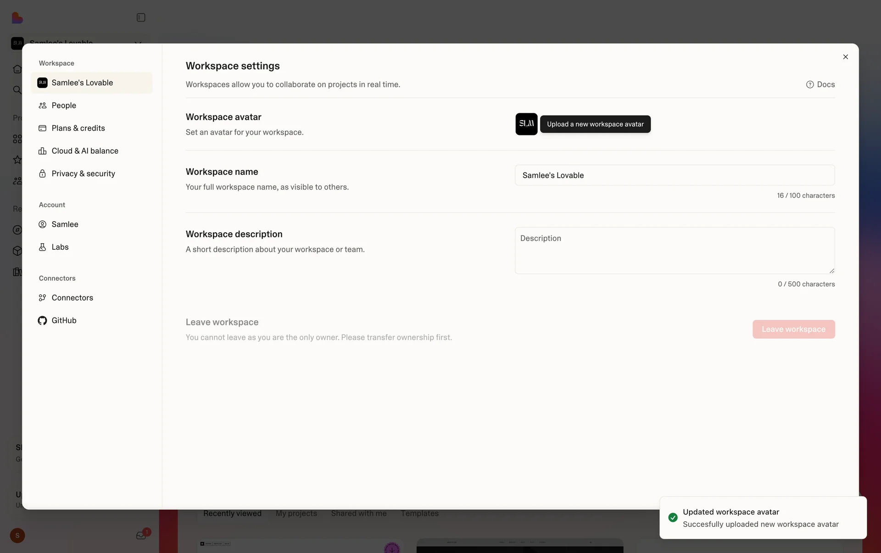
Task: Click the Connectors icon in sidebar
Action: pos(42,298)
